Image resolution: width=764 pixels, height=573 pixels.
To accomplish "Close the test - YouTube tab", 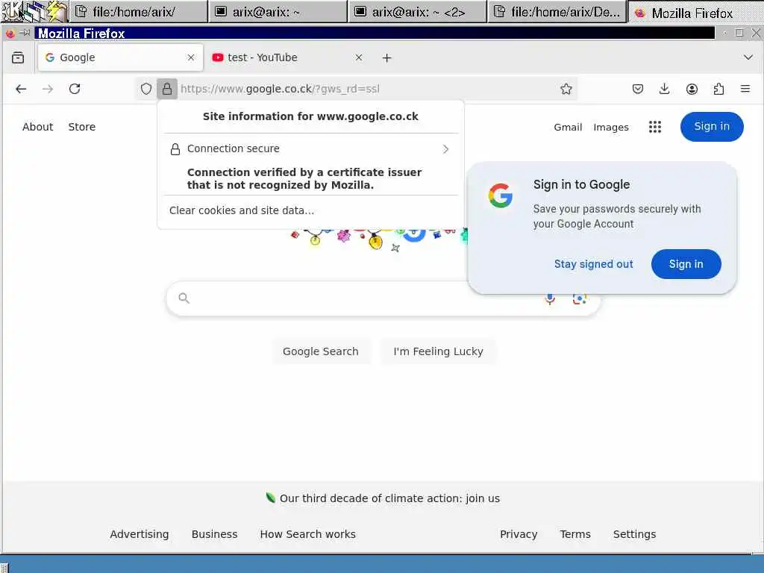I will [x=359, y=57].
